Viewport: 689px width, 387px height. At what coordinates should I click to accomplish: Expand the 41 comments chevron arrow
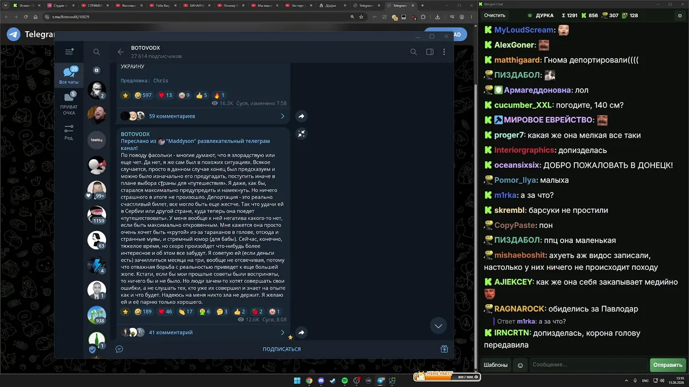[x=283, y=333]
